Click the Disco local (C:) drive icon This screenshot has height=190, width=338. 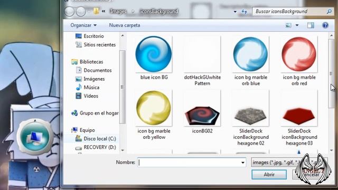pyautogui.click(x=79, y=138)
